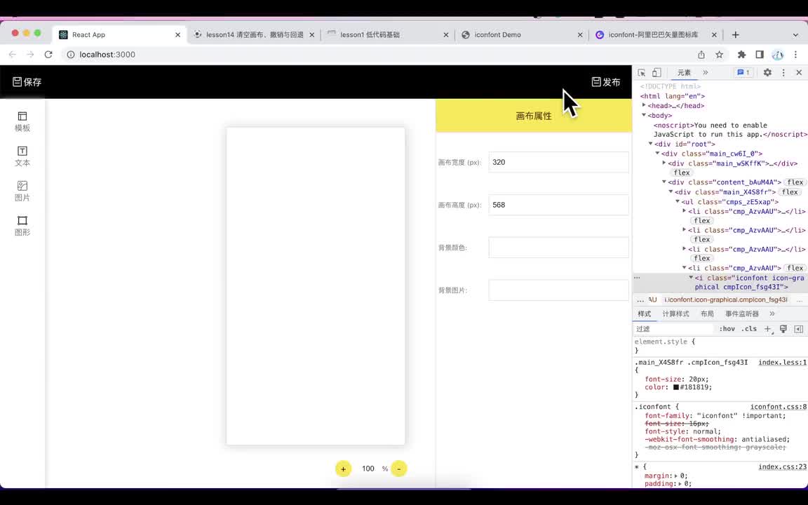The width and height of the screenshot is (808, 505).
Task: Collapse the main_cw6I_0 div node
Action: coord(657,153)
